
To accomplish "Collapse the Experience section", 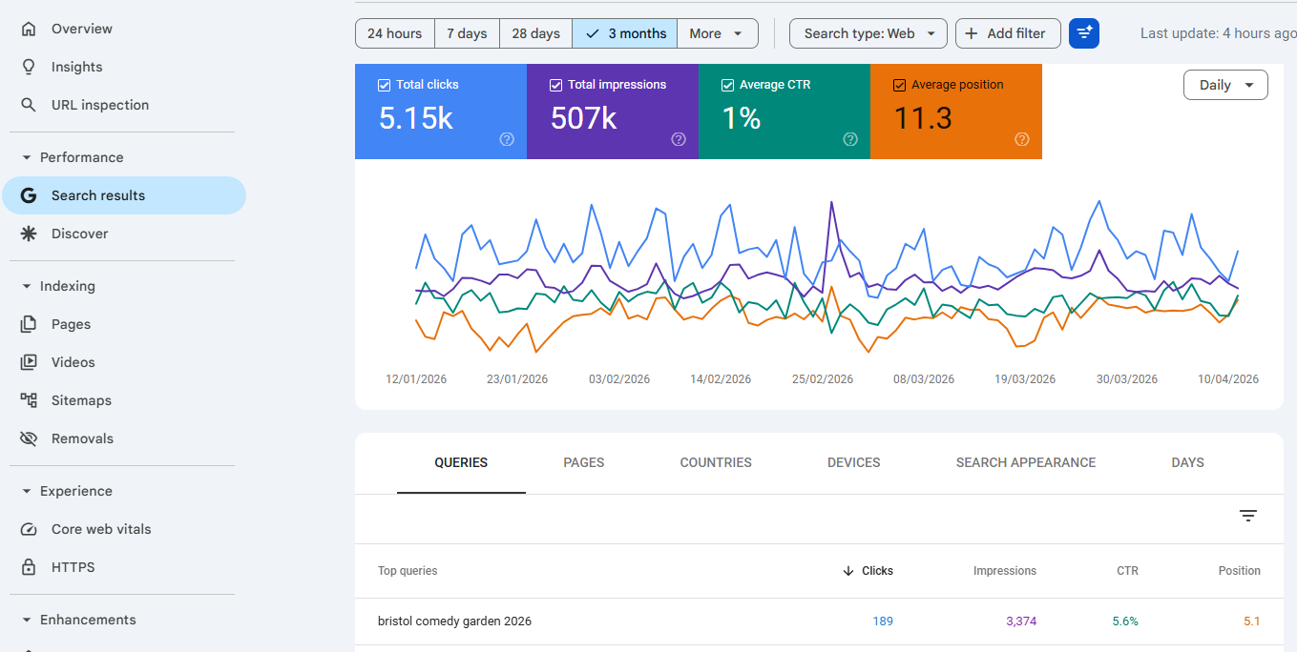I will click(x=27, y=491).
